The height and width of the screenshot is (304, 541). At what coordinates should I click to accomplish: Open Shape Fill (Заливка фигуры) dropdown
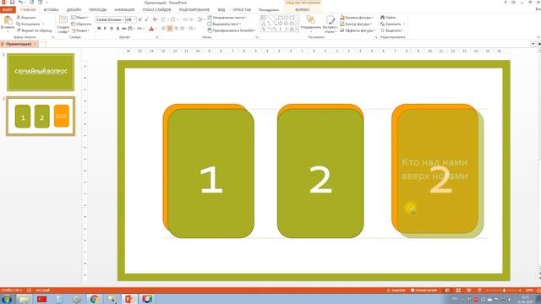(x=357, y=17)
